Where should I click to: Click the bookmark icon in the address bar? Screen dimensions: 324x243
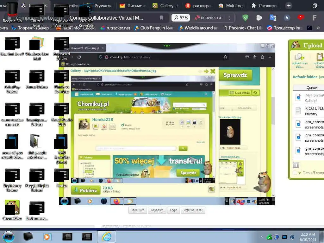pyautogui.click(x=161, y=18)
